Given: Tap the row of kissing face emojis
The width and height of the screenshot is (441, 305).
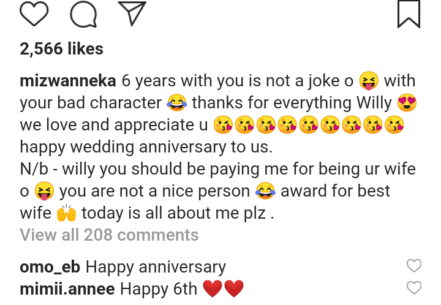Looking at the screenshot, I should [x=309, y=125].
